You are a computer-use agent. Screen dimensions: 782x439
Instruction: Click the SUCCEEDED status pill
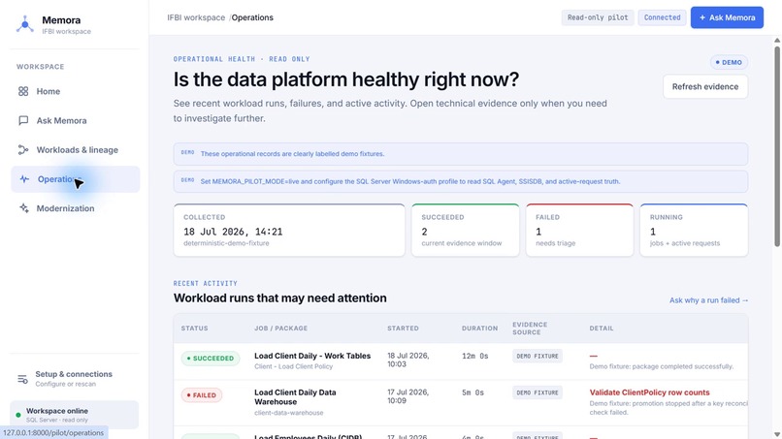pos(211,359)
